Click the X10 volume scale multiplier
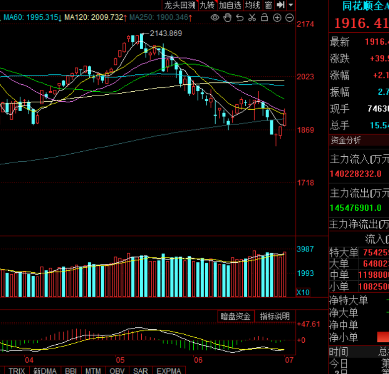 (303, 292)
